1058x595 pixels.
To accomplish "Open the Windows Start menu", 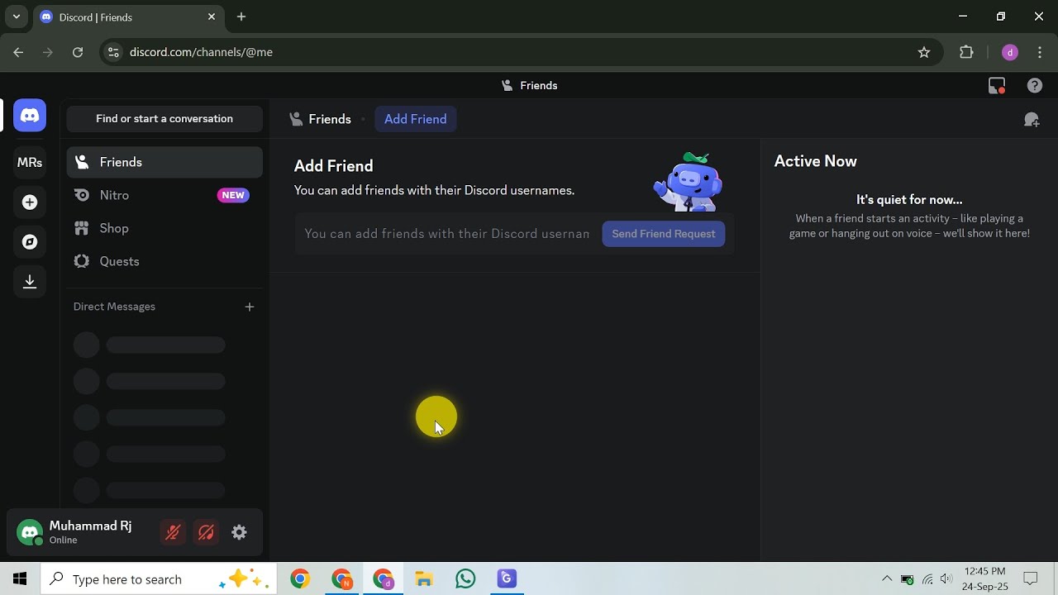I will (20, 579).
